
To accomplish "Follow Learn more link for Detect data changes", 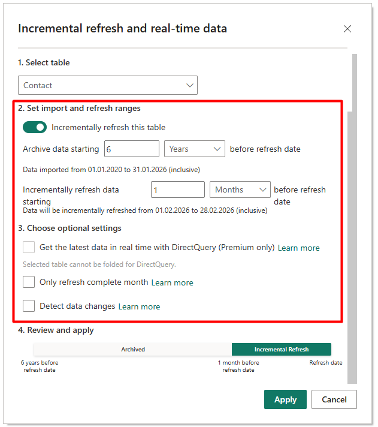I will [x=139, y=306].
